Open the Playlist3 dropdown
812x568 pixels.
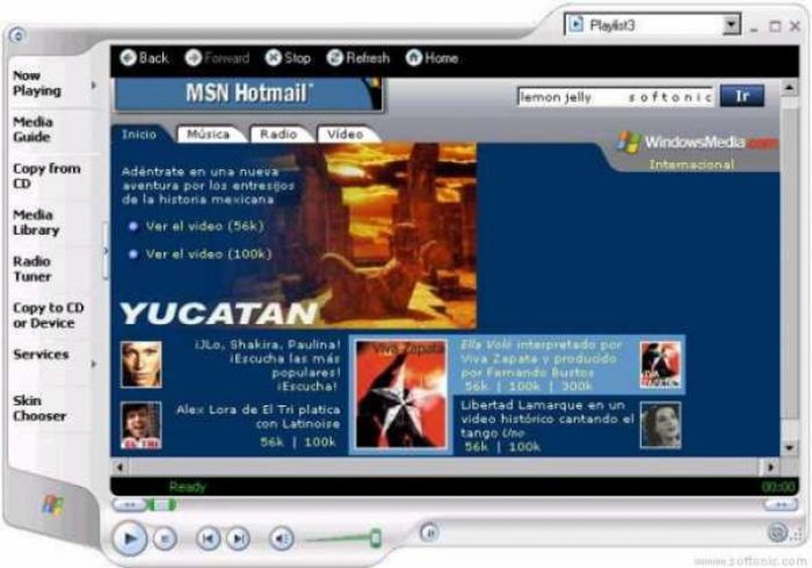click(x=732, y=25)
